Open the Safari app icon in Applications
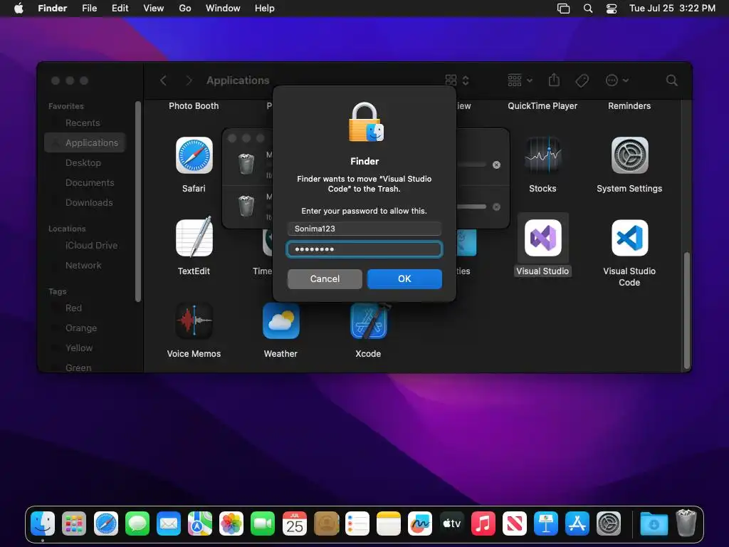 coord(194,155)
